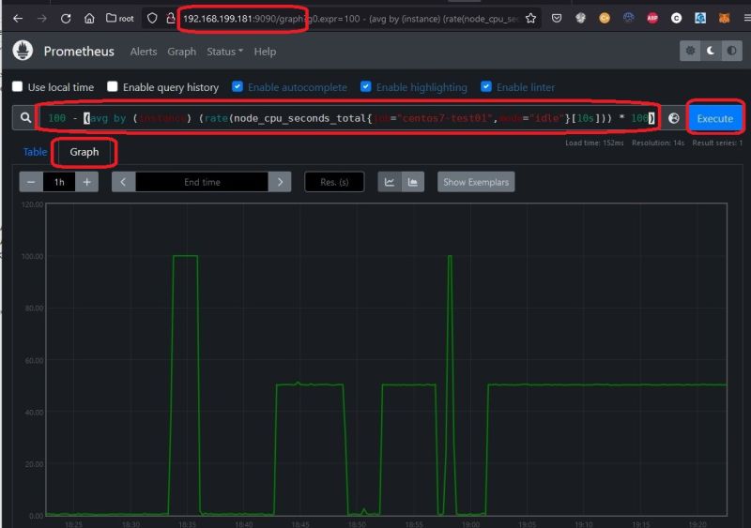Click the 60.00 y-axis label
The width and height of the screenshot is (751, 528).
34,360
